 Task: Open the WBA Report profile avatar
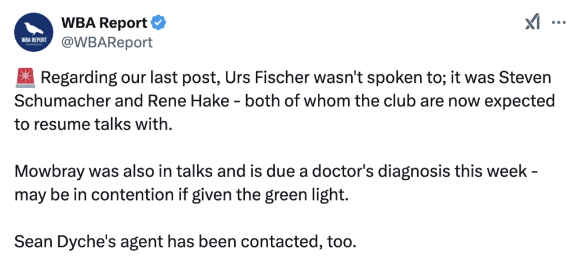coord(33,32)
